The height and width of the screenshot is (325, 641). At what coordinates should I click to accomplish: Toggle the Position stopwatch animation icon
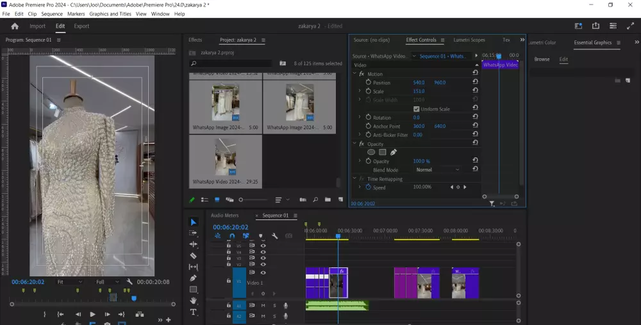point(368,83)
